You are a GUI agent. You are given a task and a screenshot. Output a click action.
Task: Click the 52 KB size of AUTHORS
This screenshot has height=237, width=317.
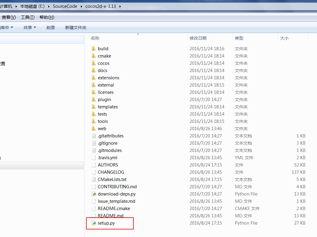[x=299, y=165]
